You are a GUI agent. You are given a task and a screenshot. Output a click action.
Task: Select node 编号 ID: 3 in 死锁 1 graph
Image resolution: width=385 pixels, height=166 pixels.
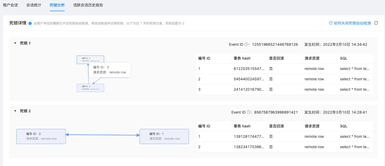point(90,60)
